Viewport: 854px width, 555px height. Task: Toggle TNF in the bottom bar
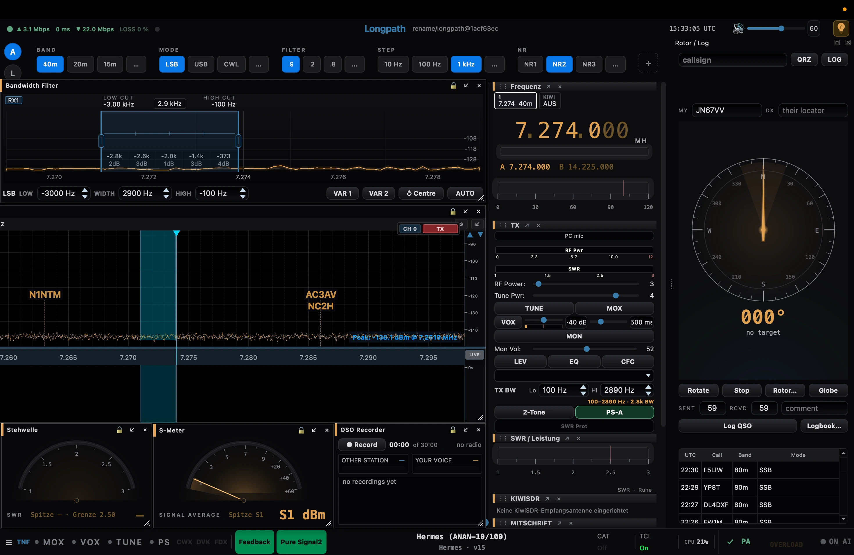[x=23, y=542]
